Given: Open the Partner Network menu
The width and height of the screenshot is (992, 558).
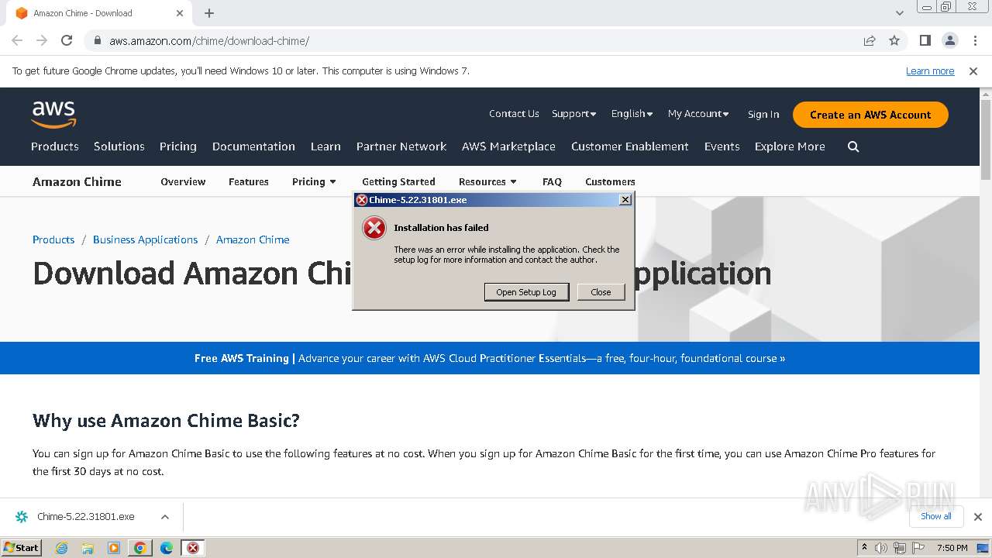Looking at the screenshot, I should click(x=401, y=146).
